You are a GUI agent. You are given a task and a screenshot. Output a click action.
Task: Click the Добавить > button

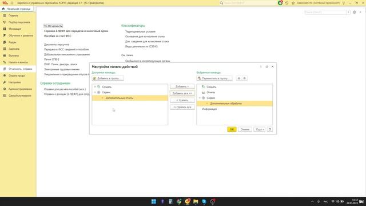pos(182,86)
